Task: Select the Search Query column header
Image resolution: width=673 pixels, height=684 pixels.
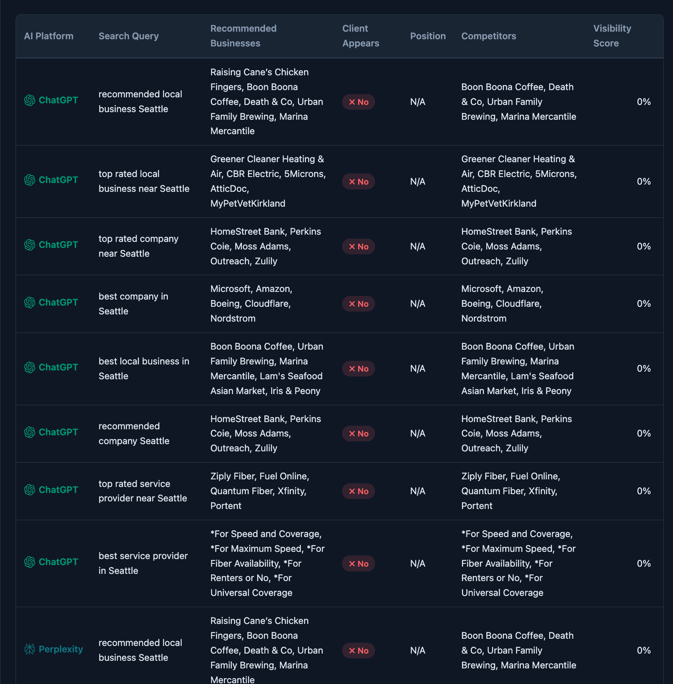Action: coord(128,36)
